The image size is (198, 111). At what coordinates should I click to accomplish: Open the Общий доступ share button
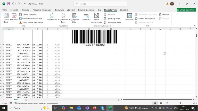[x=186, y=10]
